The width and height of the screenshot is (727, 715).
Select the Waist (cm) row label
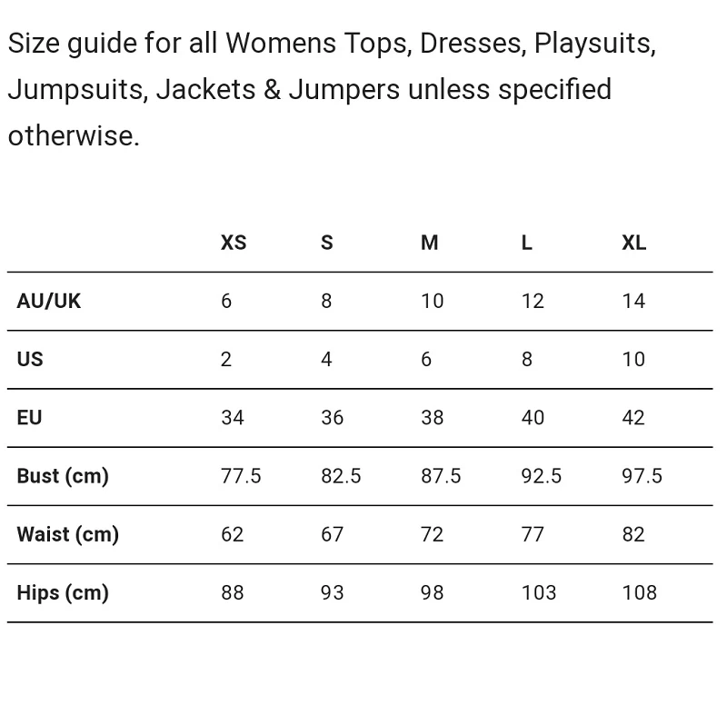click(68, 534)
